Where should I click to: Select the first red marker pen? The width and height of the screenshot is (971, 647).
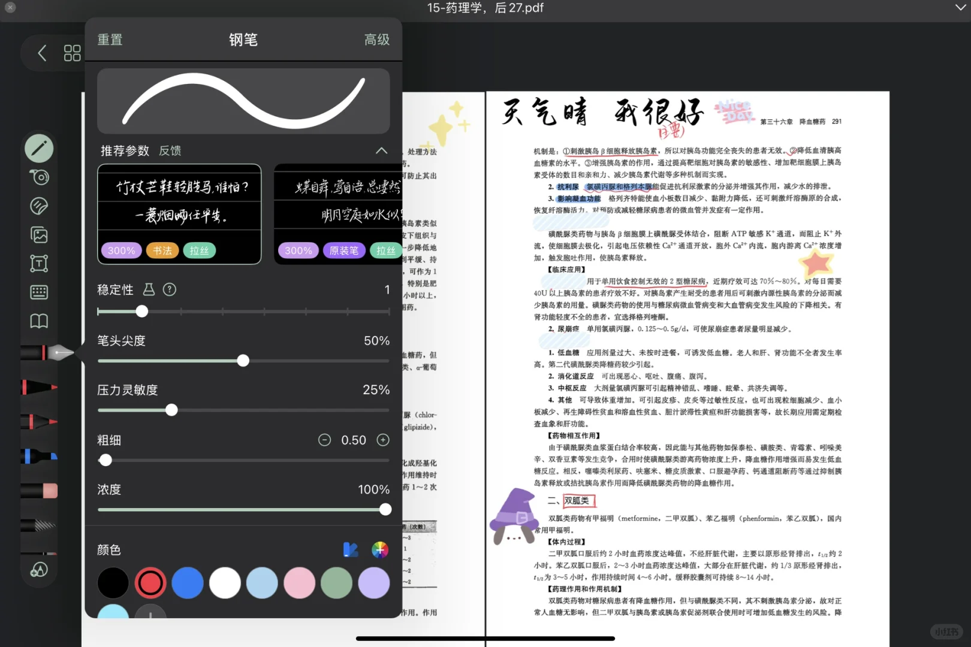[39, 387]
